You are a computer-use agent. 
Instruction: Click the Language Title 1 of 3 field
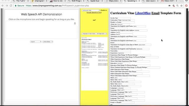131,90
